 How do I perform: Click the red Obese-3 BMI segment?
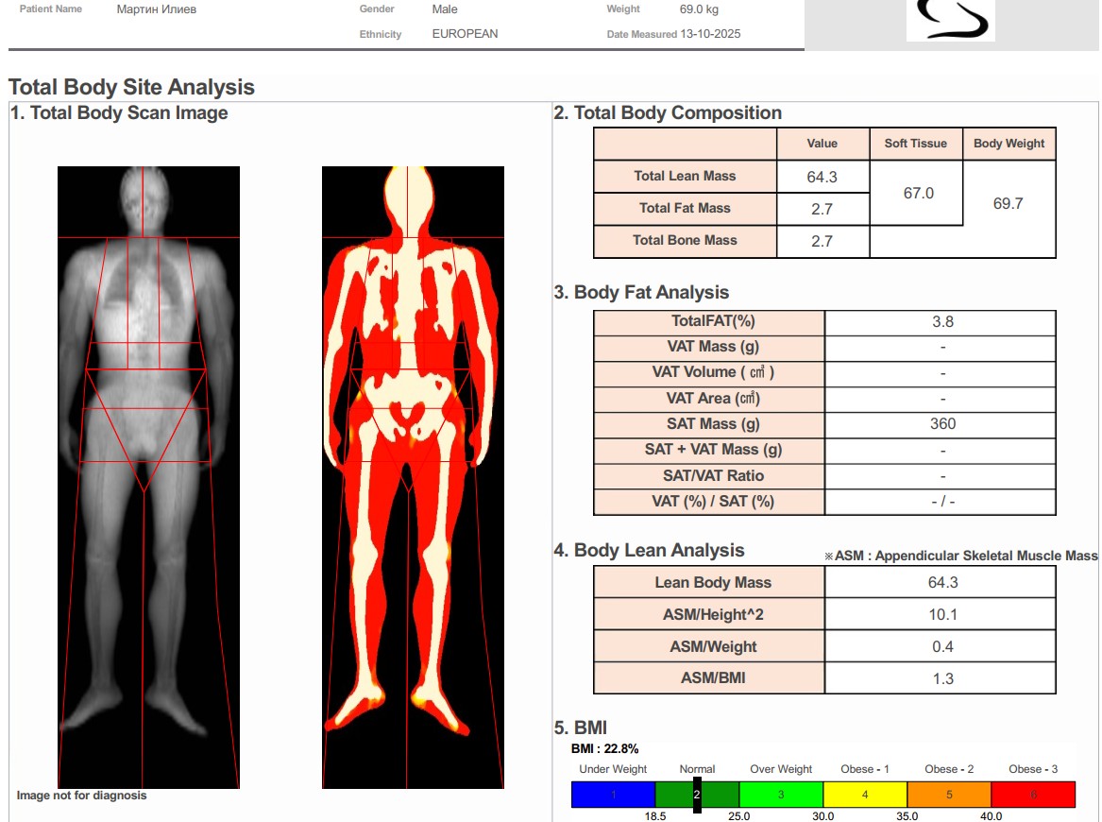[1033, 795]
